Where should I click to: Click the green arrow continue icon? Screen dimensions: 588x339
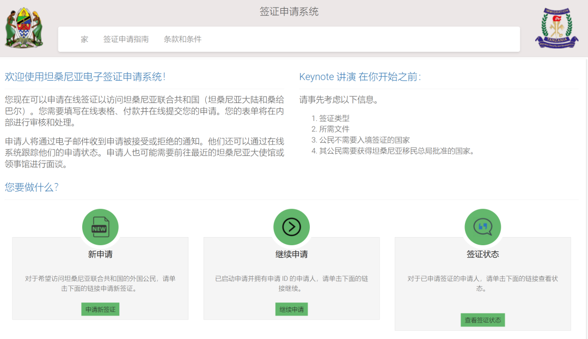coord(291,227)
